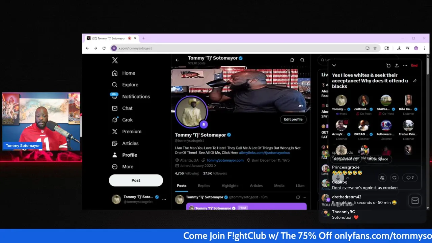
Task: Click the home house icon
Action: [115, 73]
